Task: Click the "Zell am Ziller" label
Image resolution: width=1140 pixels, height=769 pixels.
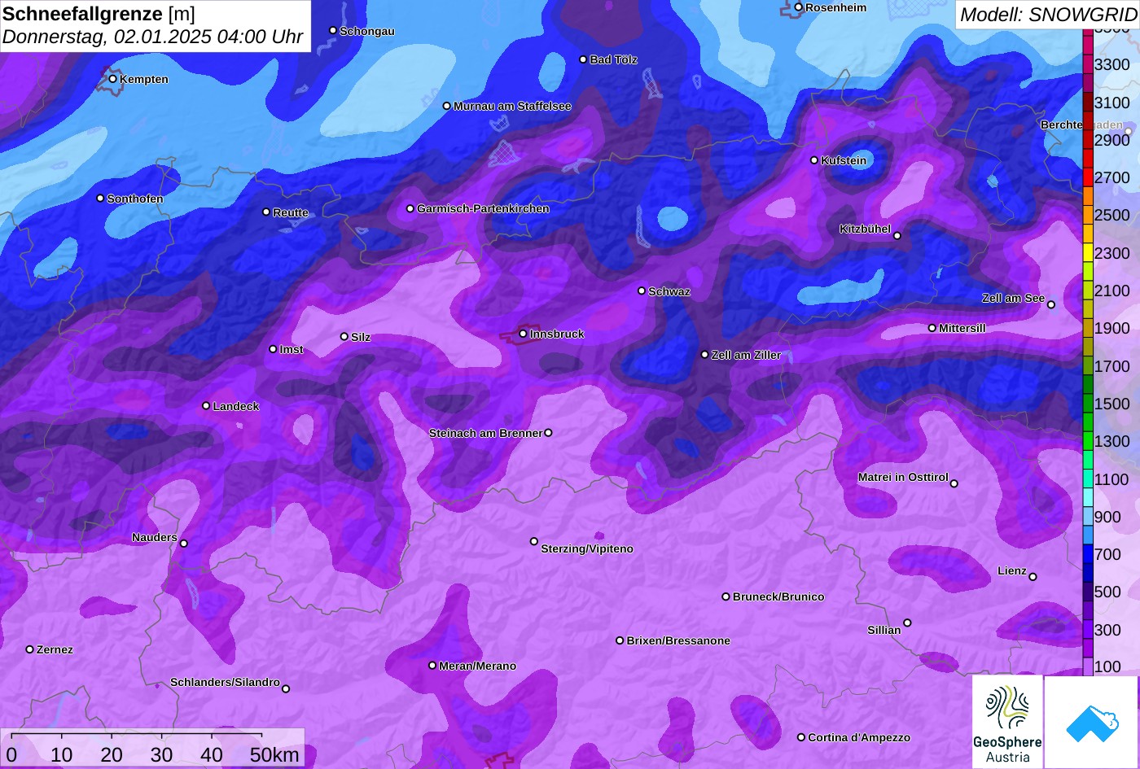Action: (747, 356)
